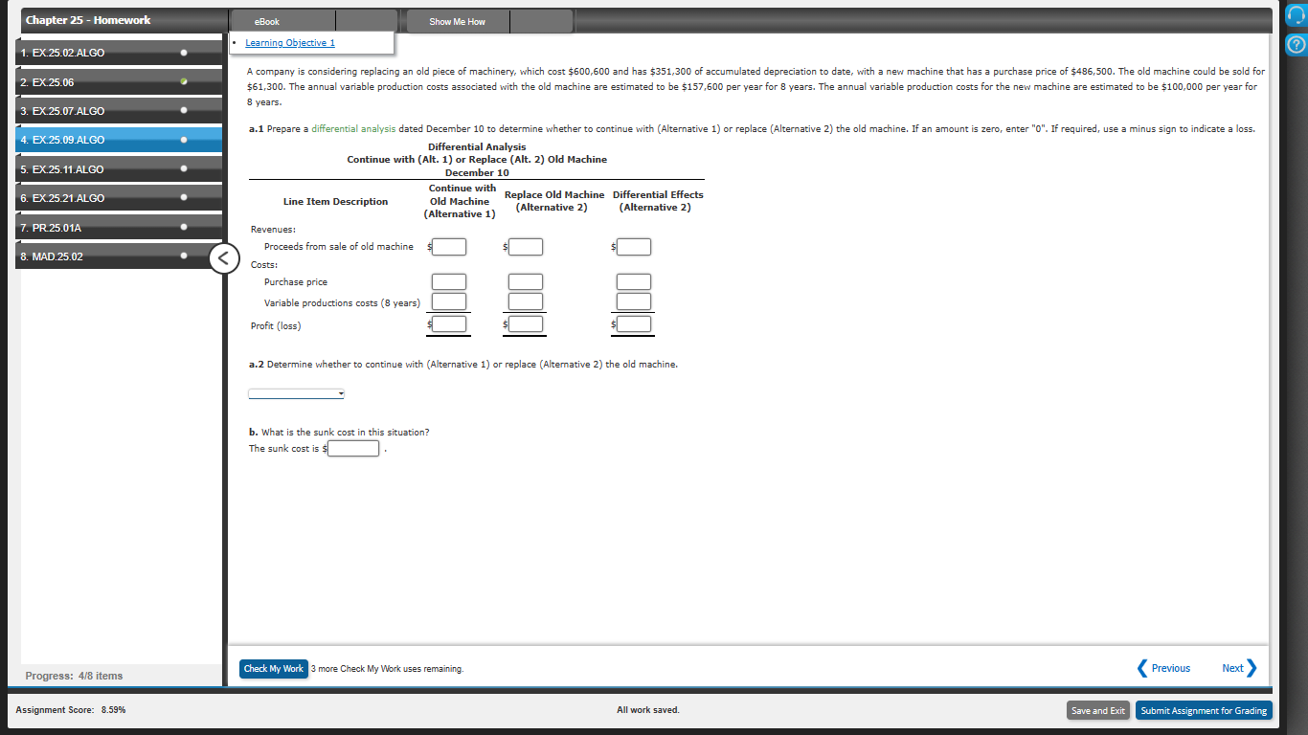Click Purchase price field for Alternative 1
Screen dimensions: 1308x735
coord(448,281)
